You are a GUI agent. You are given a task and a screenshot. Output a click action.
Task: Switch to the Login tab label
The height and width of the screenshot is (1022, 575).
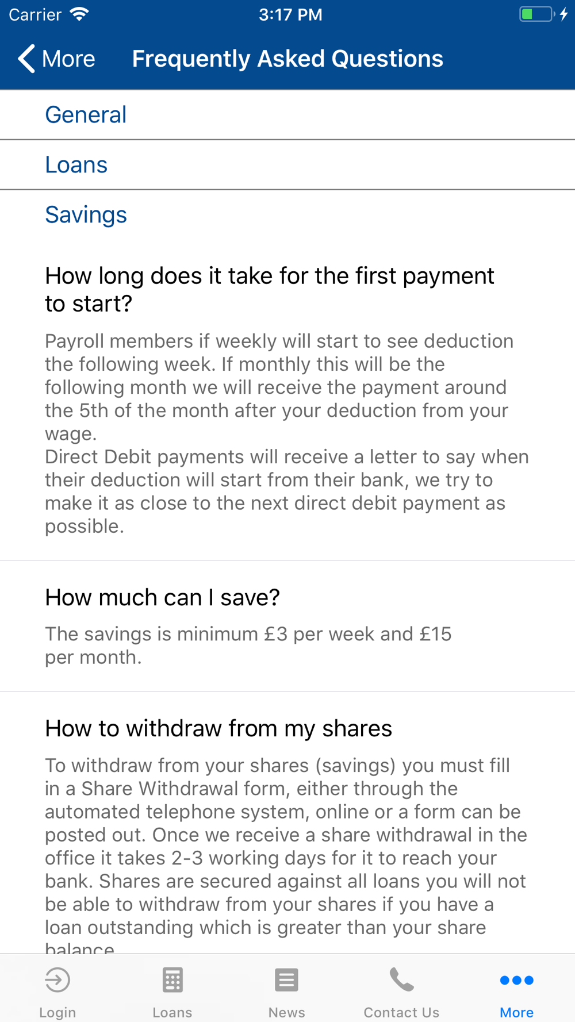tap(57, 1012)
